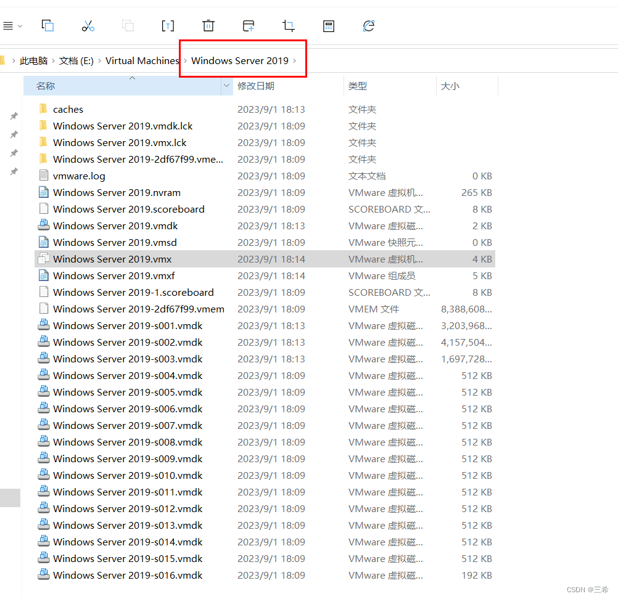Expand chevron after Windows Server 2019 breadcrumb
The width and height of the screenshot is (618, 599).
coord(294,60)
